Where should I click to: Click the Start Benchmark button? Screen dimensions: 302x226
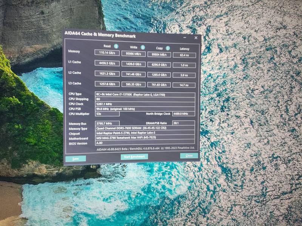pyautogui.click(x=134, y=157)
